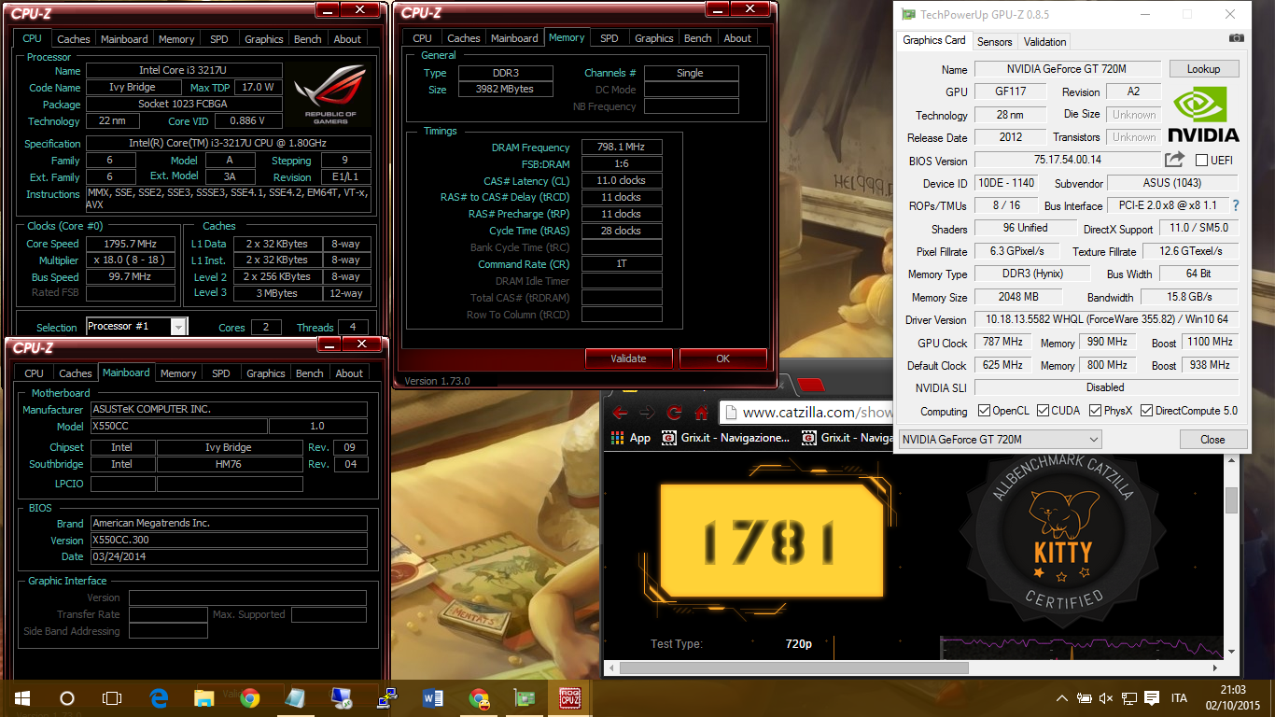Click the ROG logo in CPU-Z
The height and width of the screenshot is (717, 1275).
(330, 94)
